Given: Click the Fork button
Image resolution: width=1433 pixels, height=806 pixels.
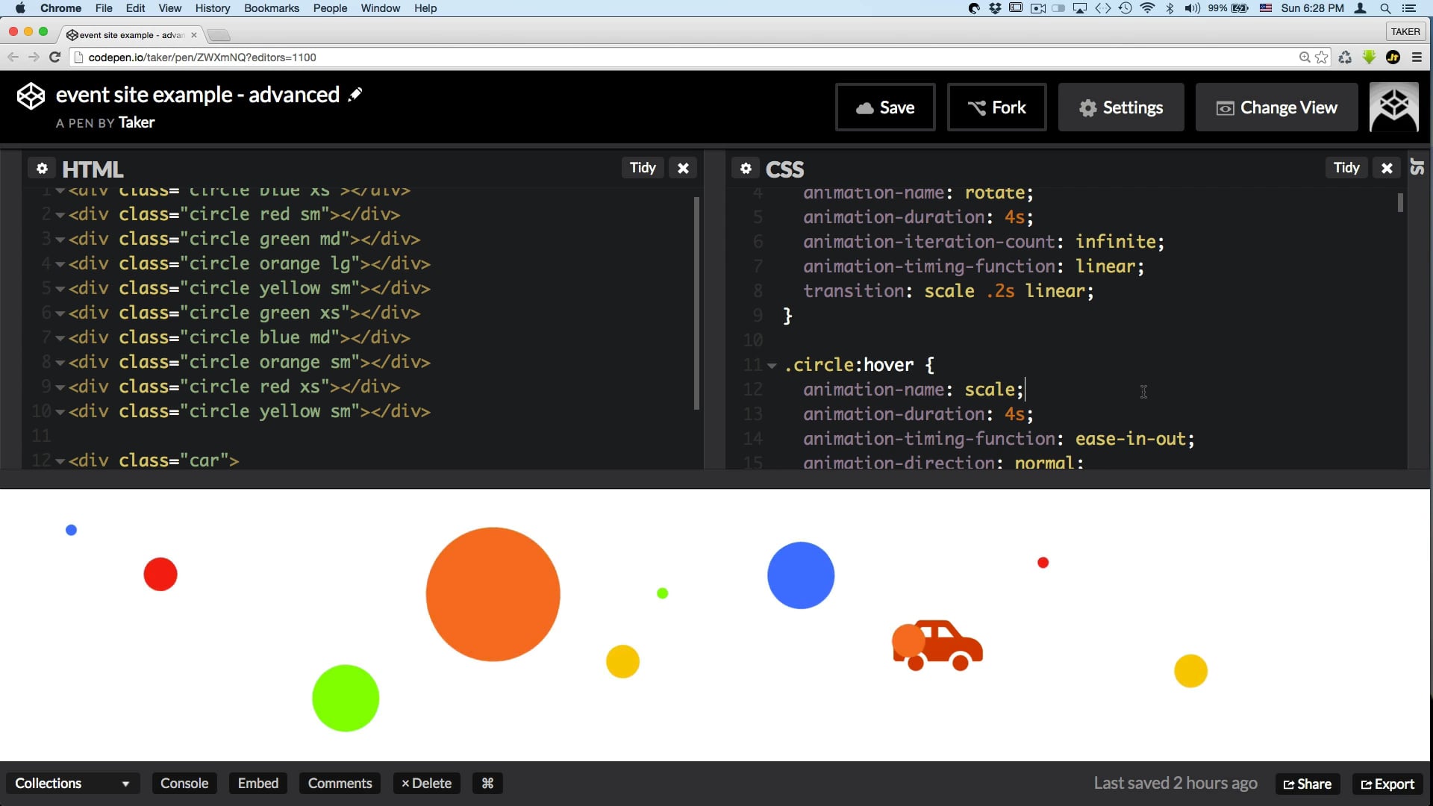Looking at the screenshot, I should 996,107.
